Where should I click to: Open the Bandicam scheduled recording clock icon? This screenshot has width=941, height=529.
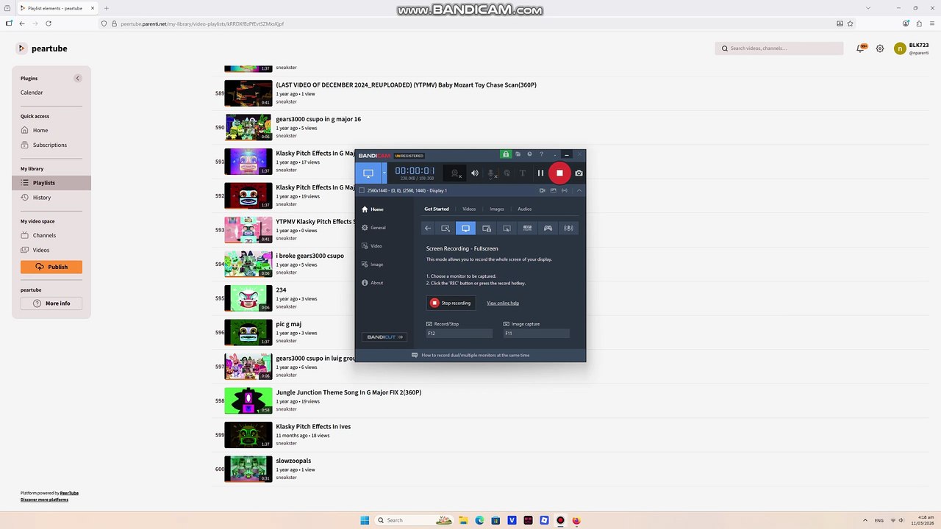(x=530, y=154)
